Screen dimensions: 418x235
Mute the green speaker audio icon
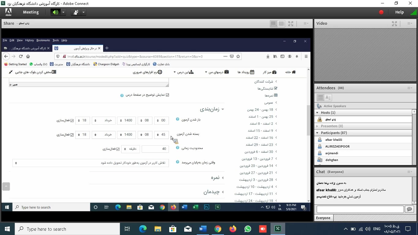click(x=55, y=12)
